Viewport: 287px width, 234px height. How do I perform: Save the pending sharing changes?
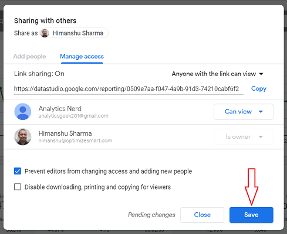coord(251,215)
